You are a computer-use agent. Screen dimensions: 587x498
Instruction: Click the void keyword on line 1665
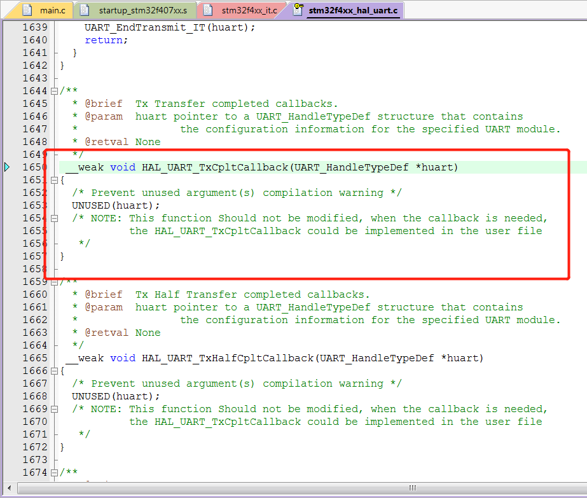[123, 358]
